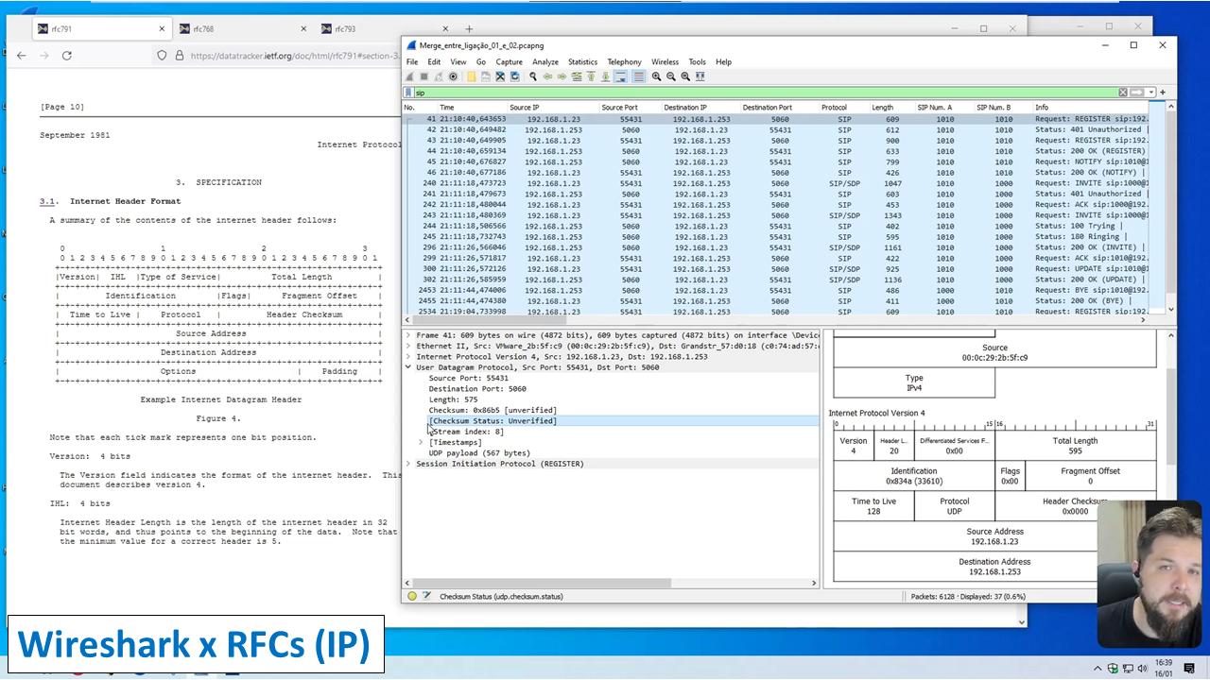Open Wireshark Wireless menu
This screenshot has width=1210, height=680.
(665, 61)
